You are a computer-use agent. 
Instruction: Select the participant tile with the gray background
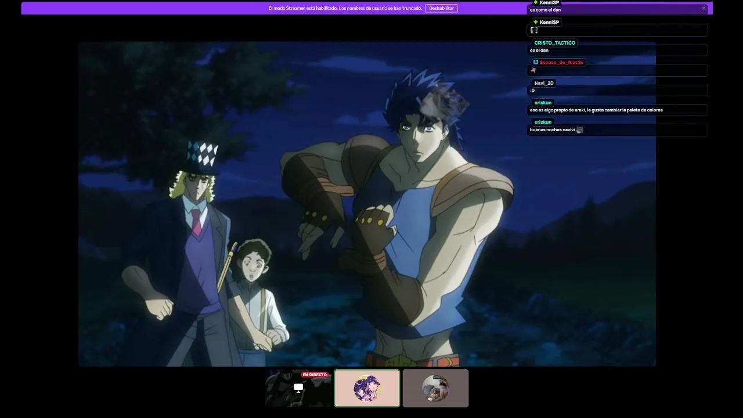point(435,388)
